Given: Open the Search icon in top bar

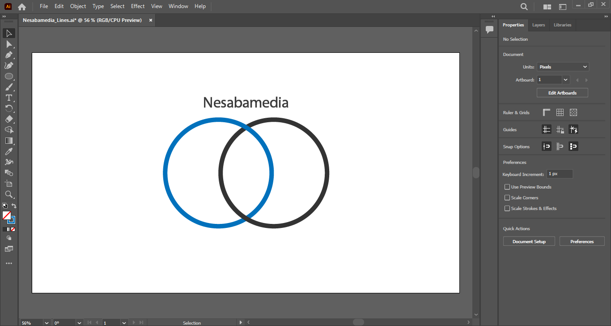Looking at the screenshot, I should (x=524, y=7).
